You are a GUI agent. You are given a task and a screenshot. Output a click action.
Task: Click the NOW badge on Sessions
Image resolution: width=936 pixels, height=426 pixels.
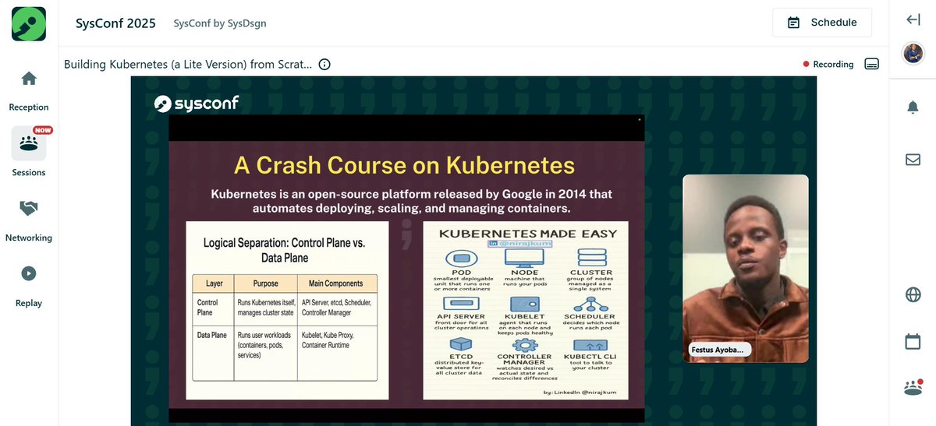(43, 130)
